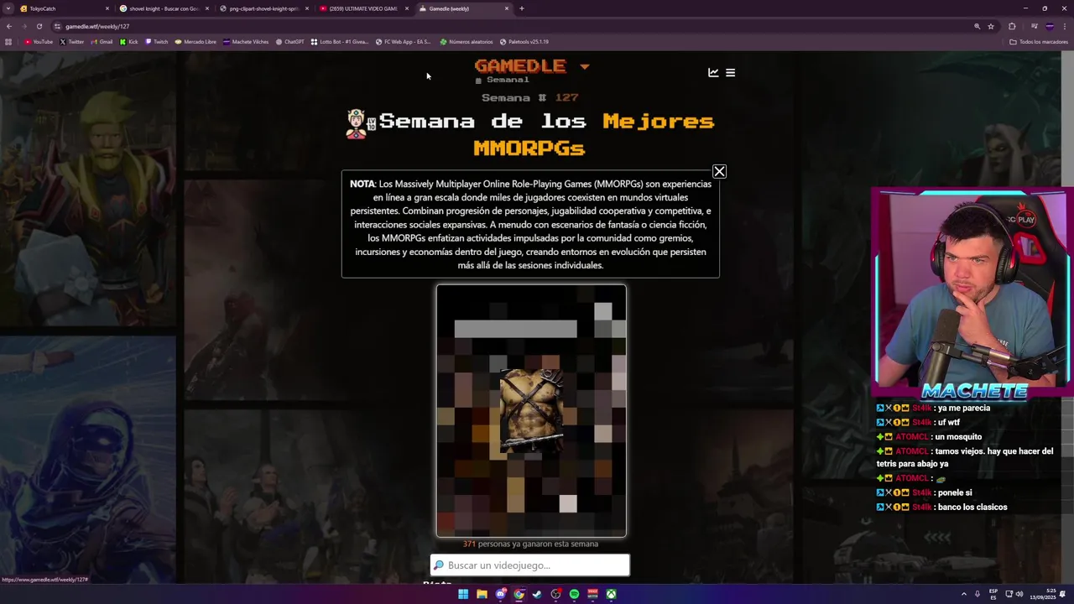1074x604 pixels.
Task: Open the Xbox app from the taskbar
Action: pyautogui.click(x=612, y=594)
